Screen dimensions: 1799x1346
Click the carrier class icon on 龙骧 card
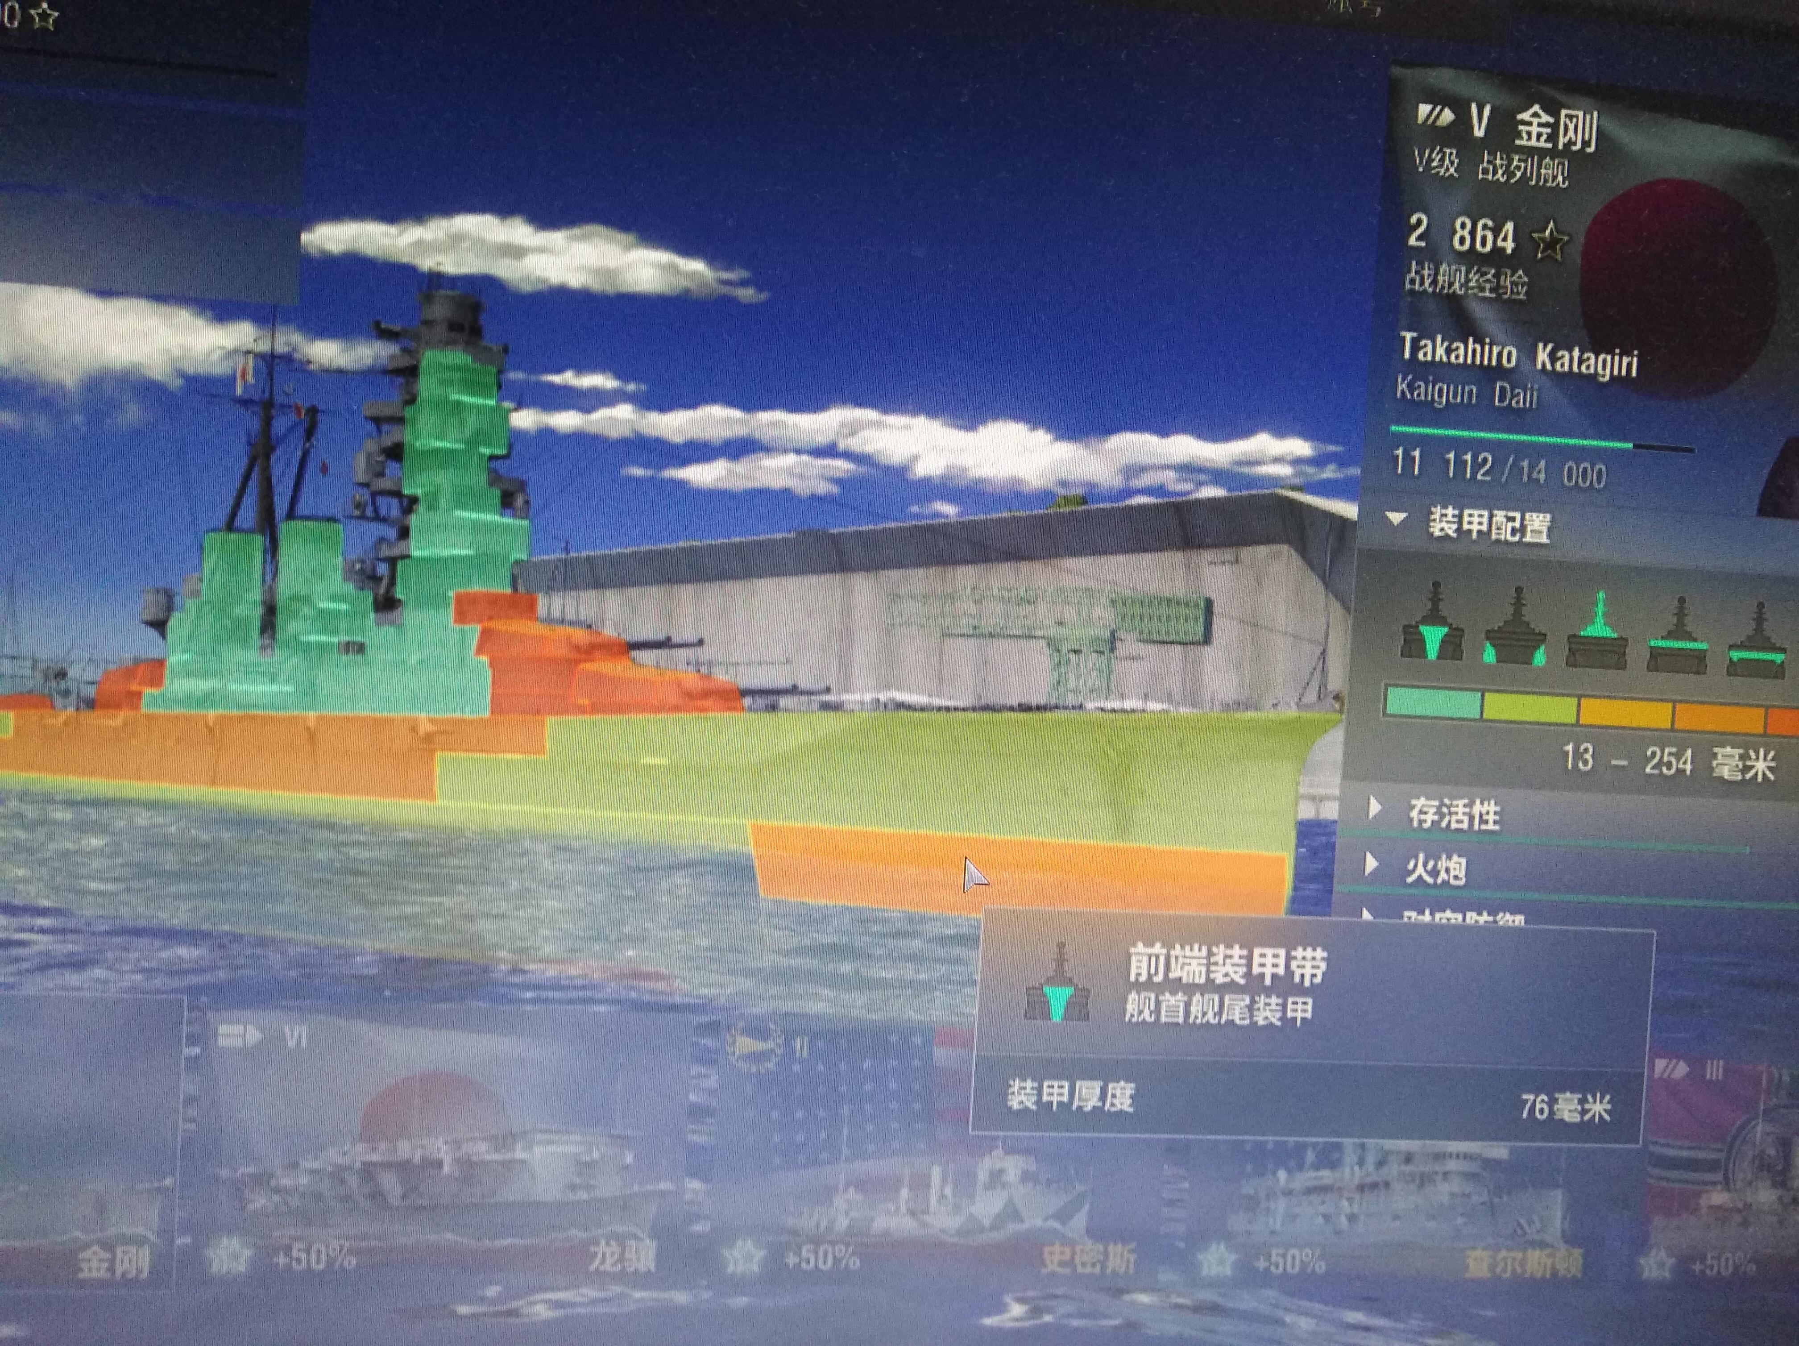pyautogui.click(x=240, y=1035)
